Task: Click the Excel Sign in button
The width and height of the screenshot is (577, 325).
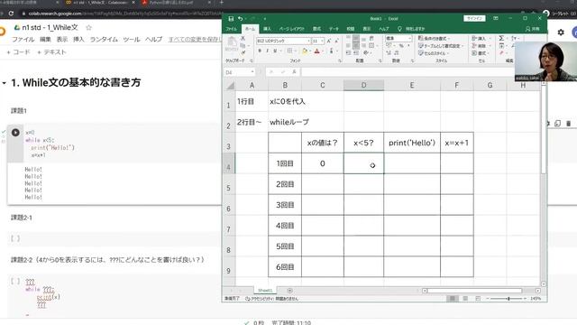Action: [x=474, y=18]
